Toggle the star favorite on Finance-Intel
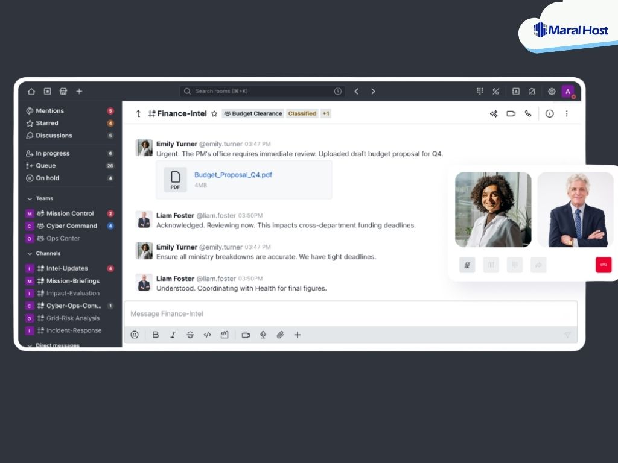The image size is (618, 463). click(214, 114)
